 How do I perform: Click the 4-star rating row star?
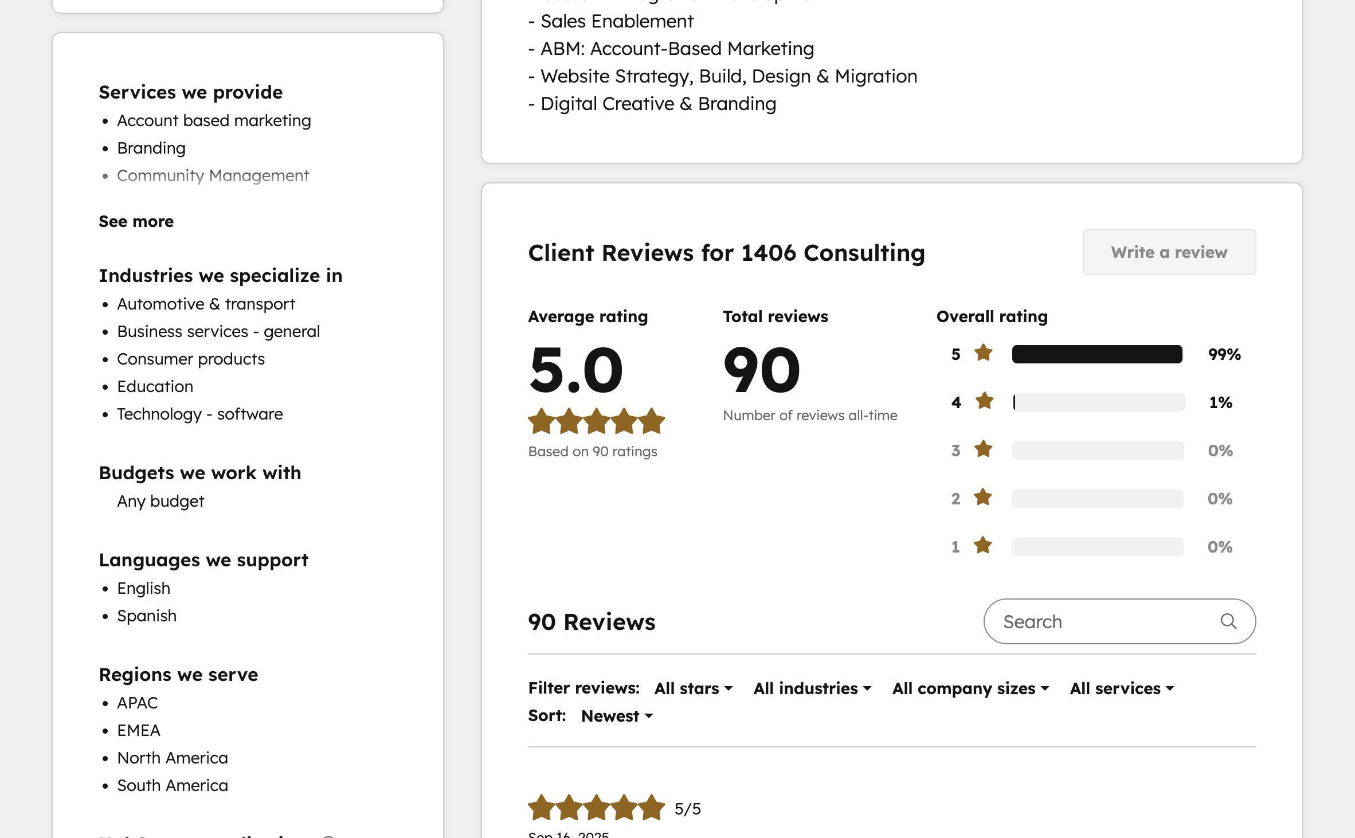pos(984,401)
